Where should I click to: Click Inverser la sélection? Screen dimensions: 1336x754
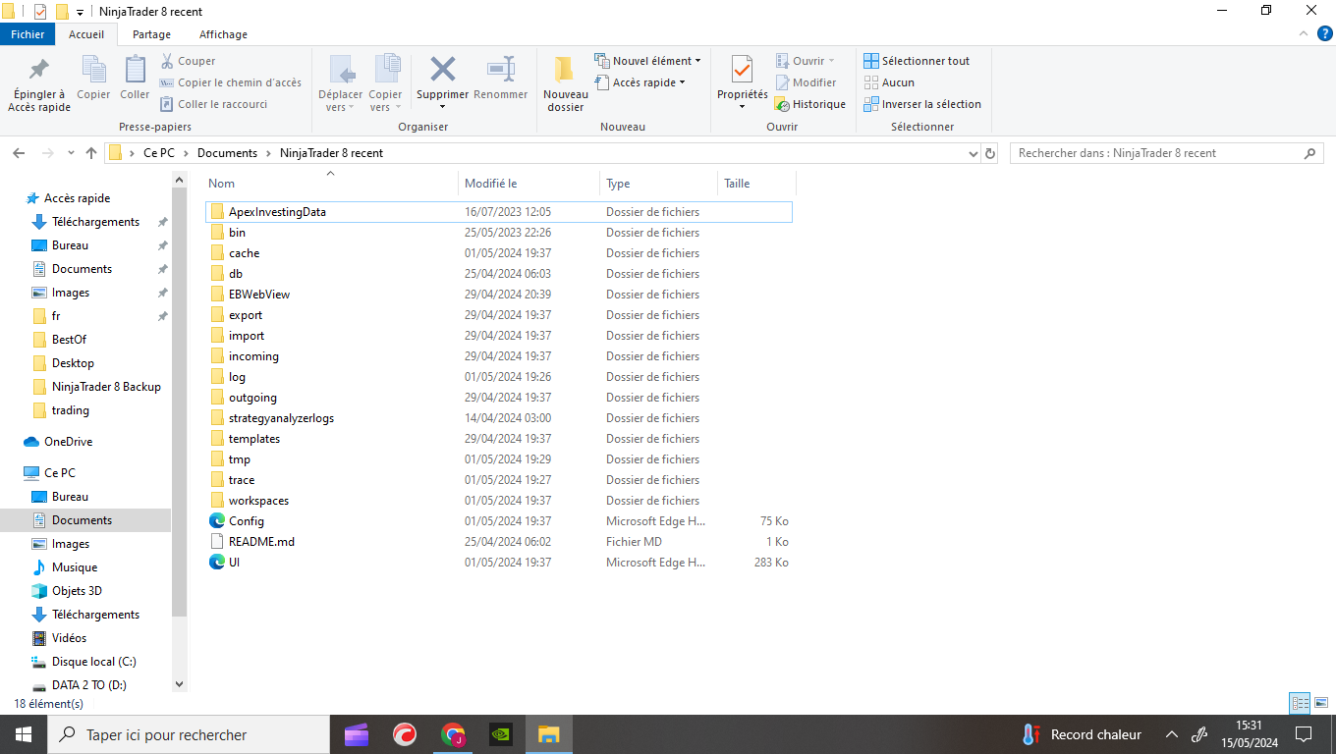point(922,104)
